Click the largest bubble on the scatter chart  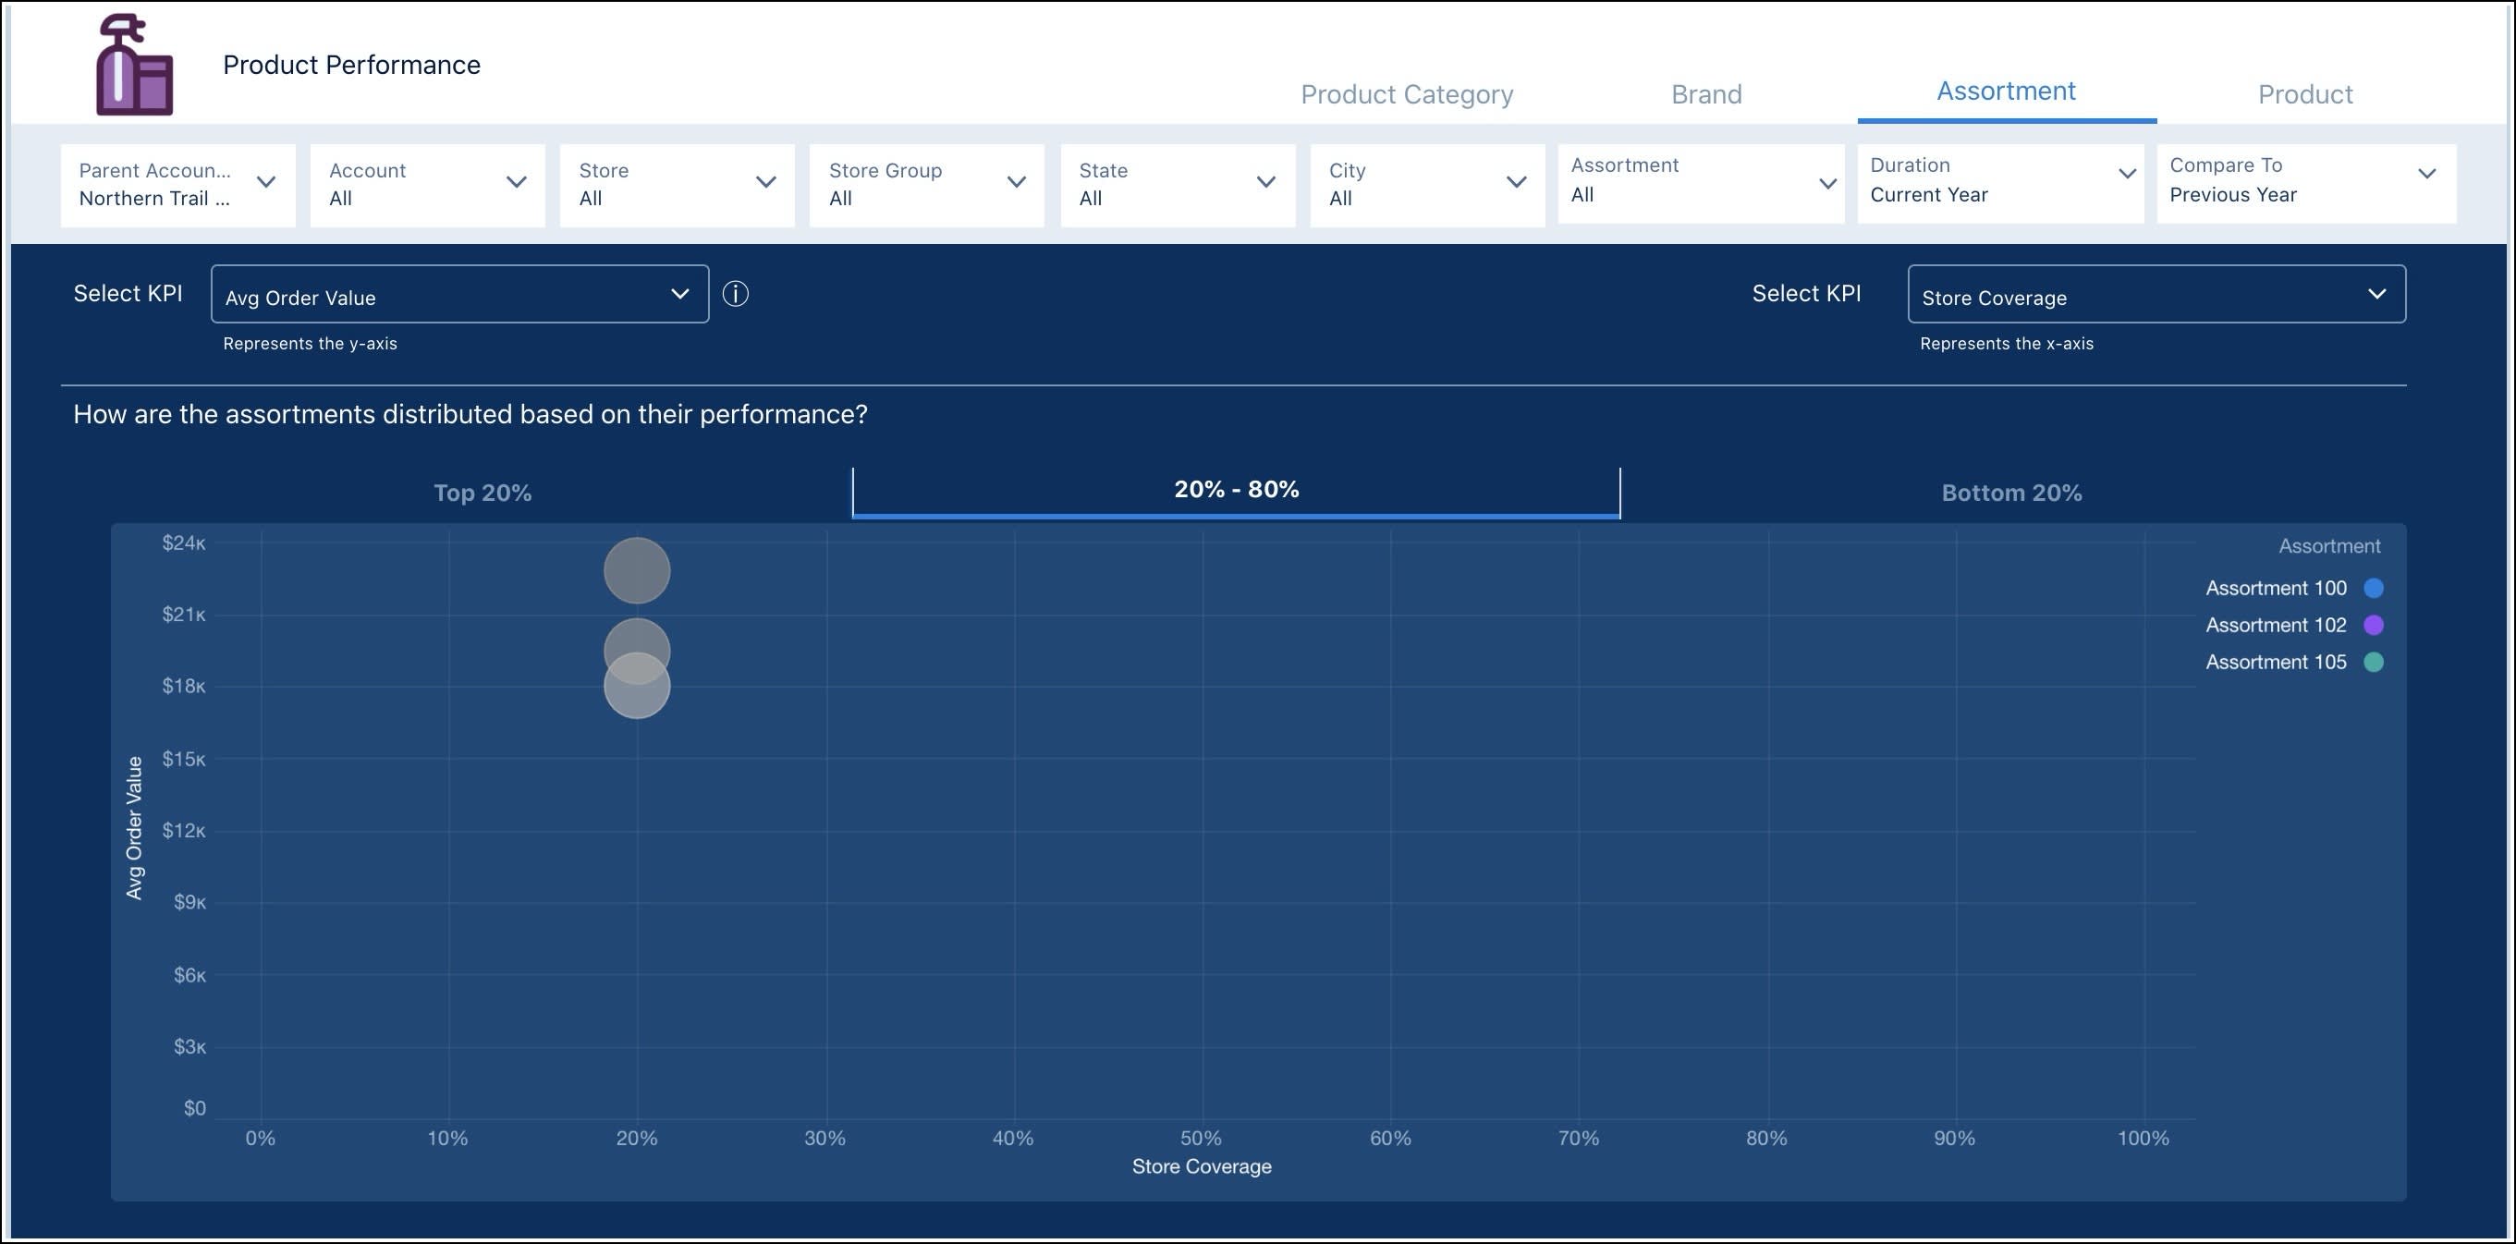point(637,569)
